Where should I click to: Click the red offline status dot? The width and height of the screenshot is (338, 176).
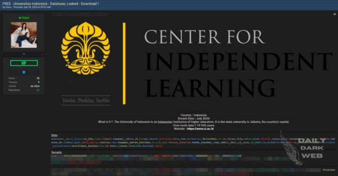coord(42,54)
